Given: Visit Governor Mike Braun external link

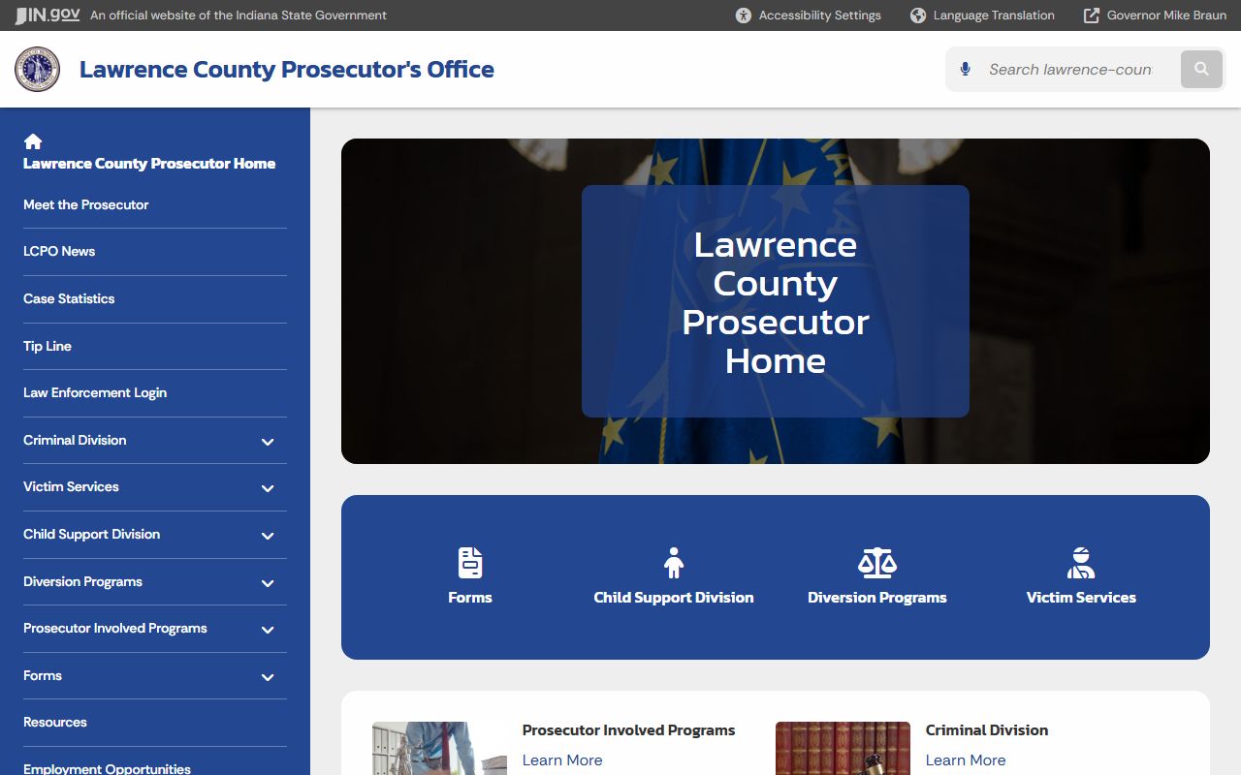Looking at the screenshot, I should [x=1155, y=15].
